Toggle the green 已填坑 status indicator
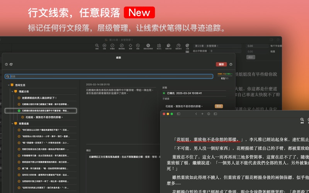This screenshot has width=309, height=193. pos(164,93)
